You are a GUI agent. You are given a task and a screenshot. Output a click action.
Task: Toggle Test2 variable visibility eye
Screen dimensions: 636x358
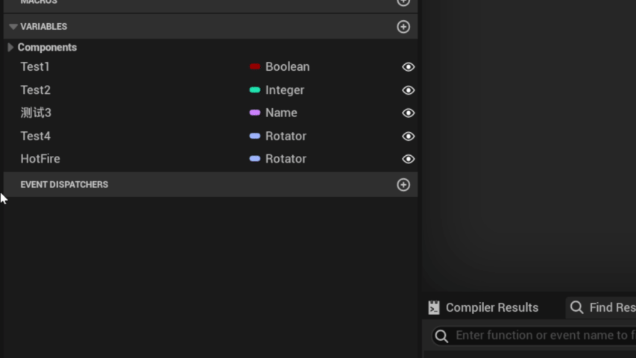click(x=408, y=90)
